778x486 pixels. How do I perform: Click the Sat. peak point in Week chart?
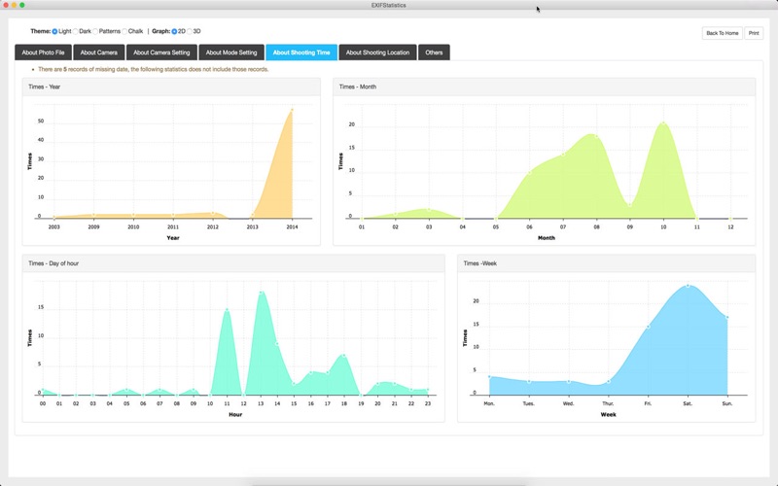[x=688, y=286]
